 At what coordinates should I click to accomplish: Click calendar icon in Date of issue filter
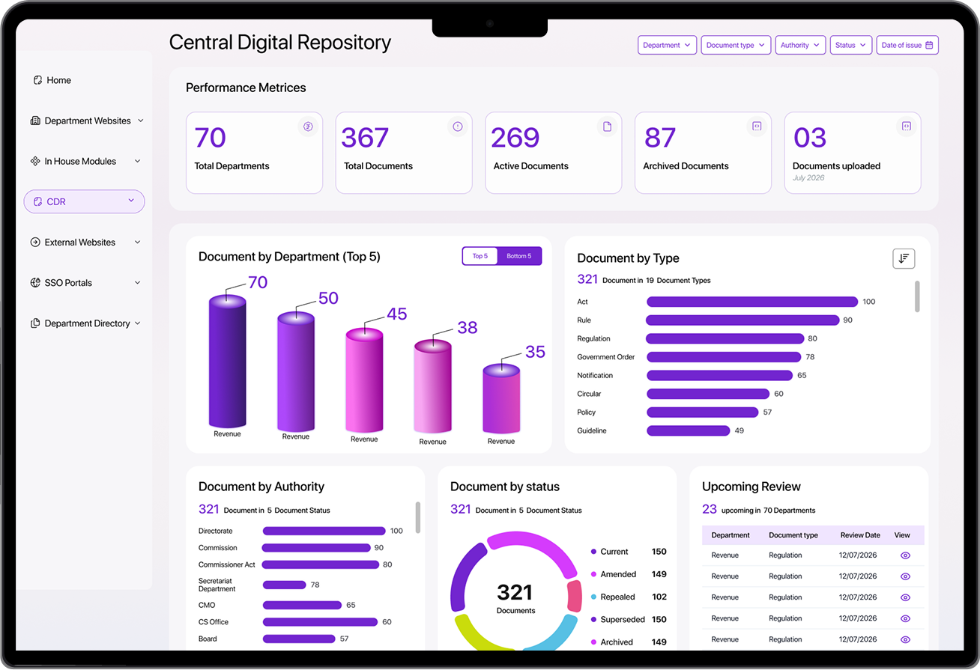click(929, 45)
